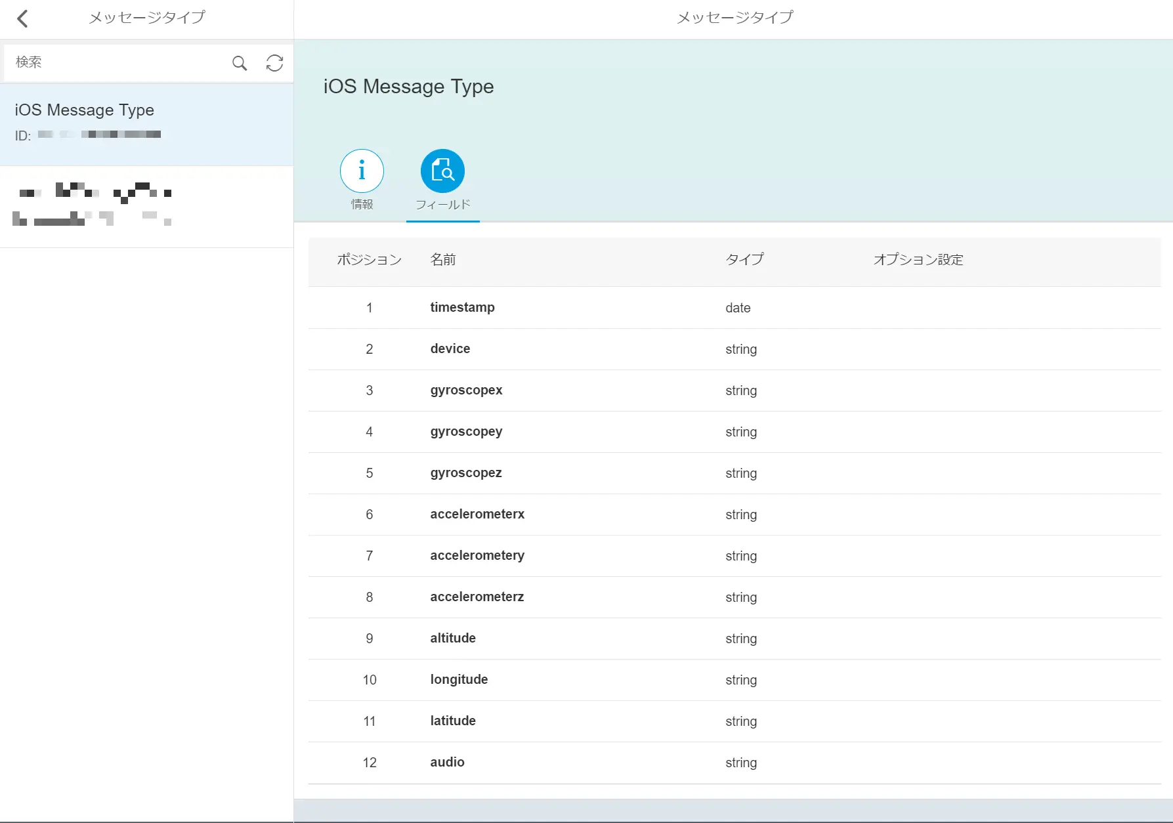The width and height of the screenshot is (1173, 823).
Task: Select the longitude field name
Action: pyautogui.click(x=459, y=680)
